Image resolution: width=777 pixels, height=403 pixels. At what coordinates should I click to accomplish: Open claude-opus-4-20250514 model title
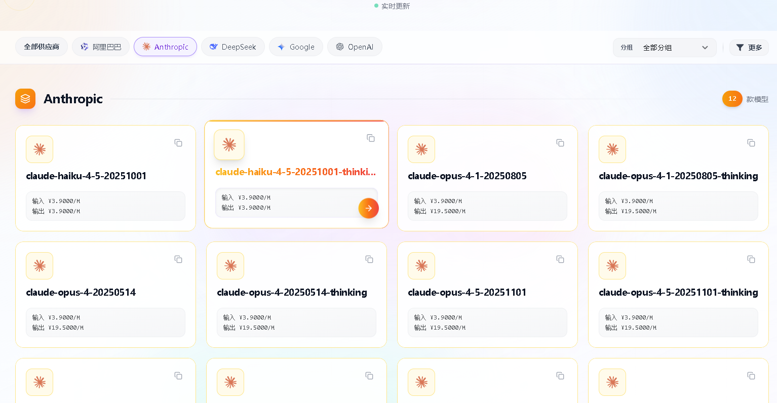[x=81, y=292]
